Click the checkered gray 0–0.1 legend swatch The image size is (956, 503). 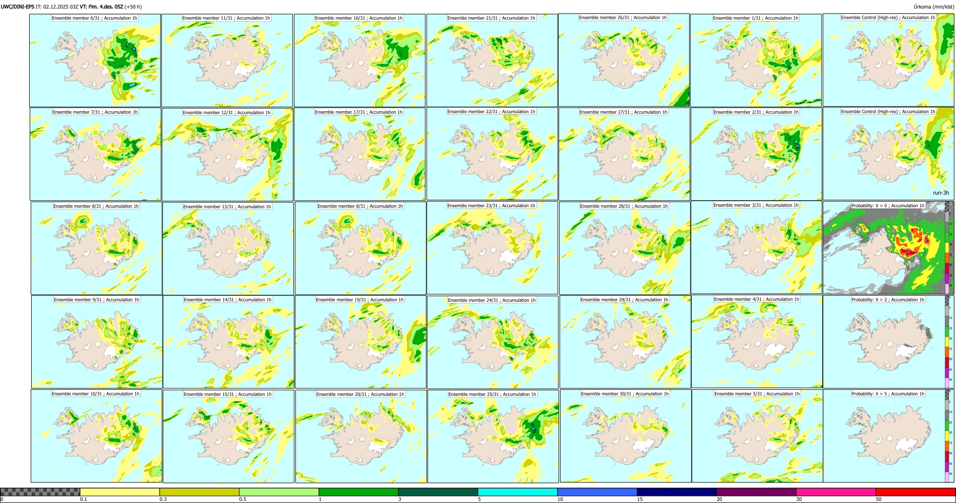[x=40, y=492]
